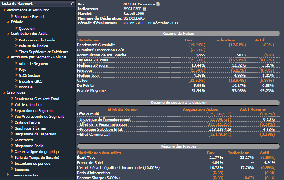The height and width of the screenshot is (180, 284).
Task: Open Rendement Cumulatif Total chart
Action: point(37,99)
